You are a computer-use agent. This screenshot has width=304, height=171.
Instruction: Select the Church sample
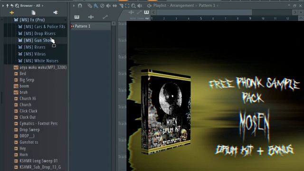tap(22, 104)
